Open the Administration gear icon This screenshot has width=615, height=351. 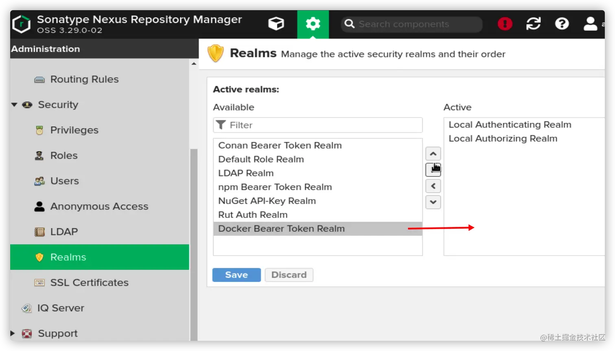(x=313, y=24)
